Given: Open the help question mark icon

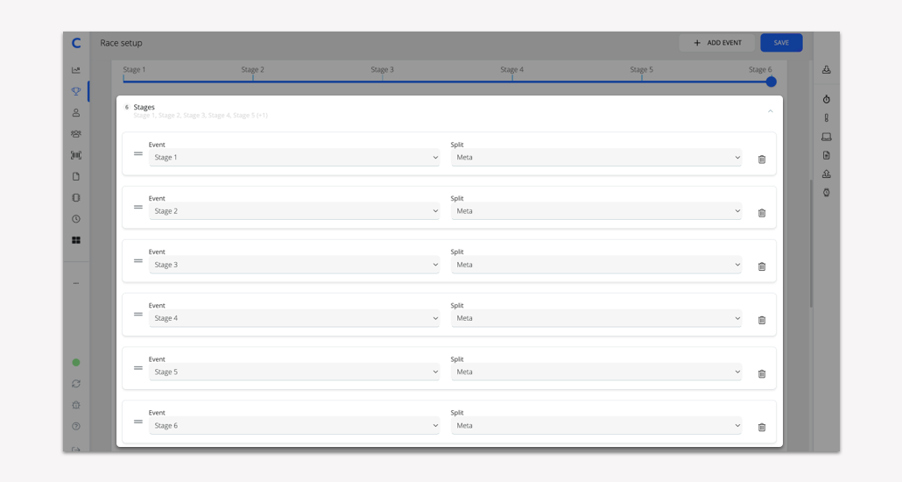Looking at the screenshot, I should coord(76,427).
